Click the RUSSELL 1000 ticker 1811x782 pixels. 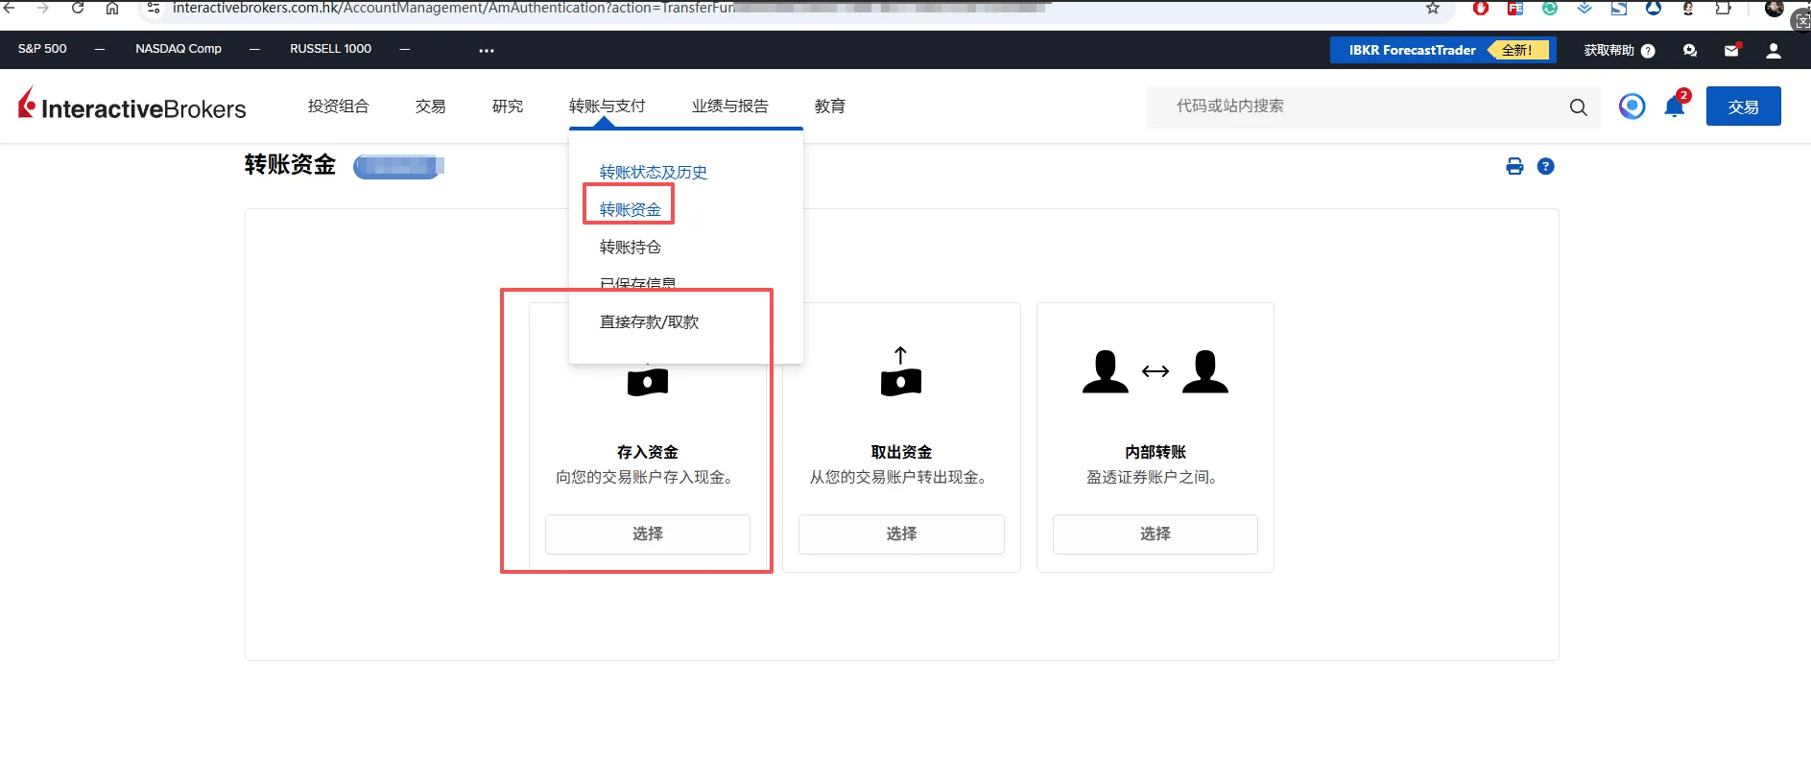click(x=330, y=49)
